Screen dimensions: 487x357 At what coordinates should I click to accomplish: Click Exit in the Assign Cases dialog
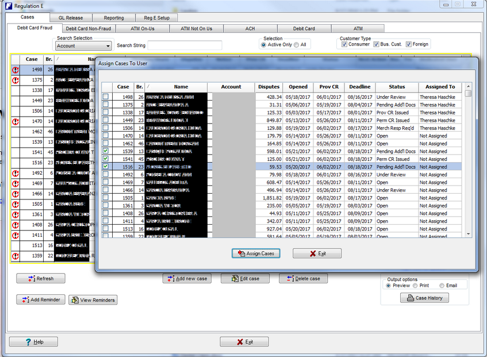pyautogui.click(x=317, y=254)
